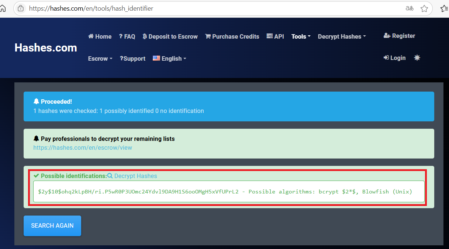
Task: Click the Hashes.com logo
Action: click(x=46, y=47)
